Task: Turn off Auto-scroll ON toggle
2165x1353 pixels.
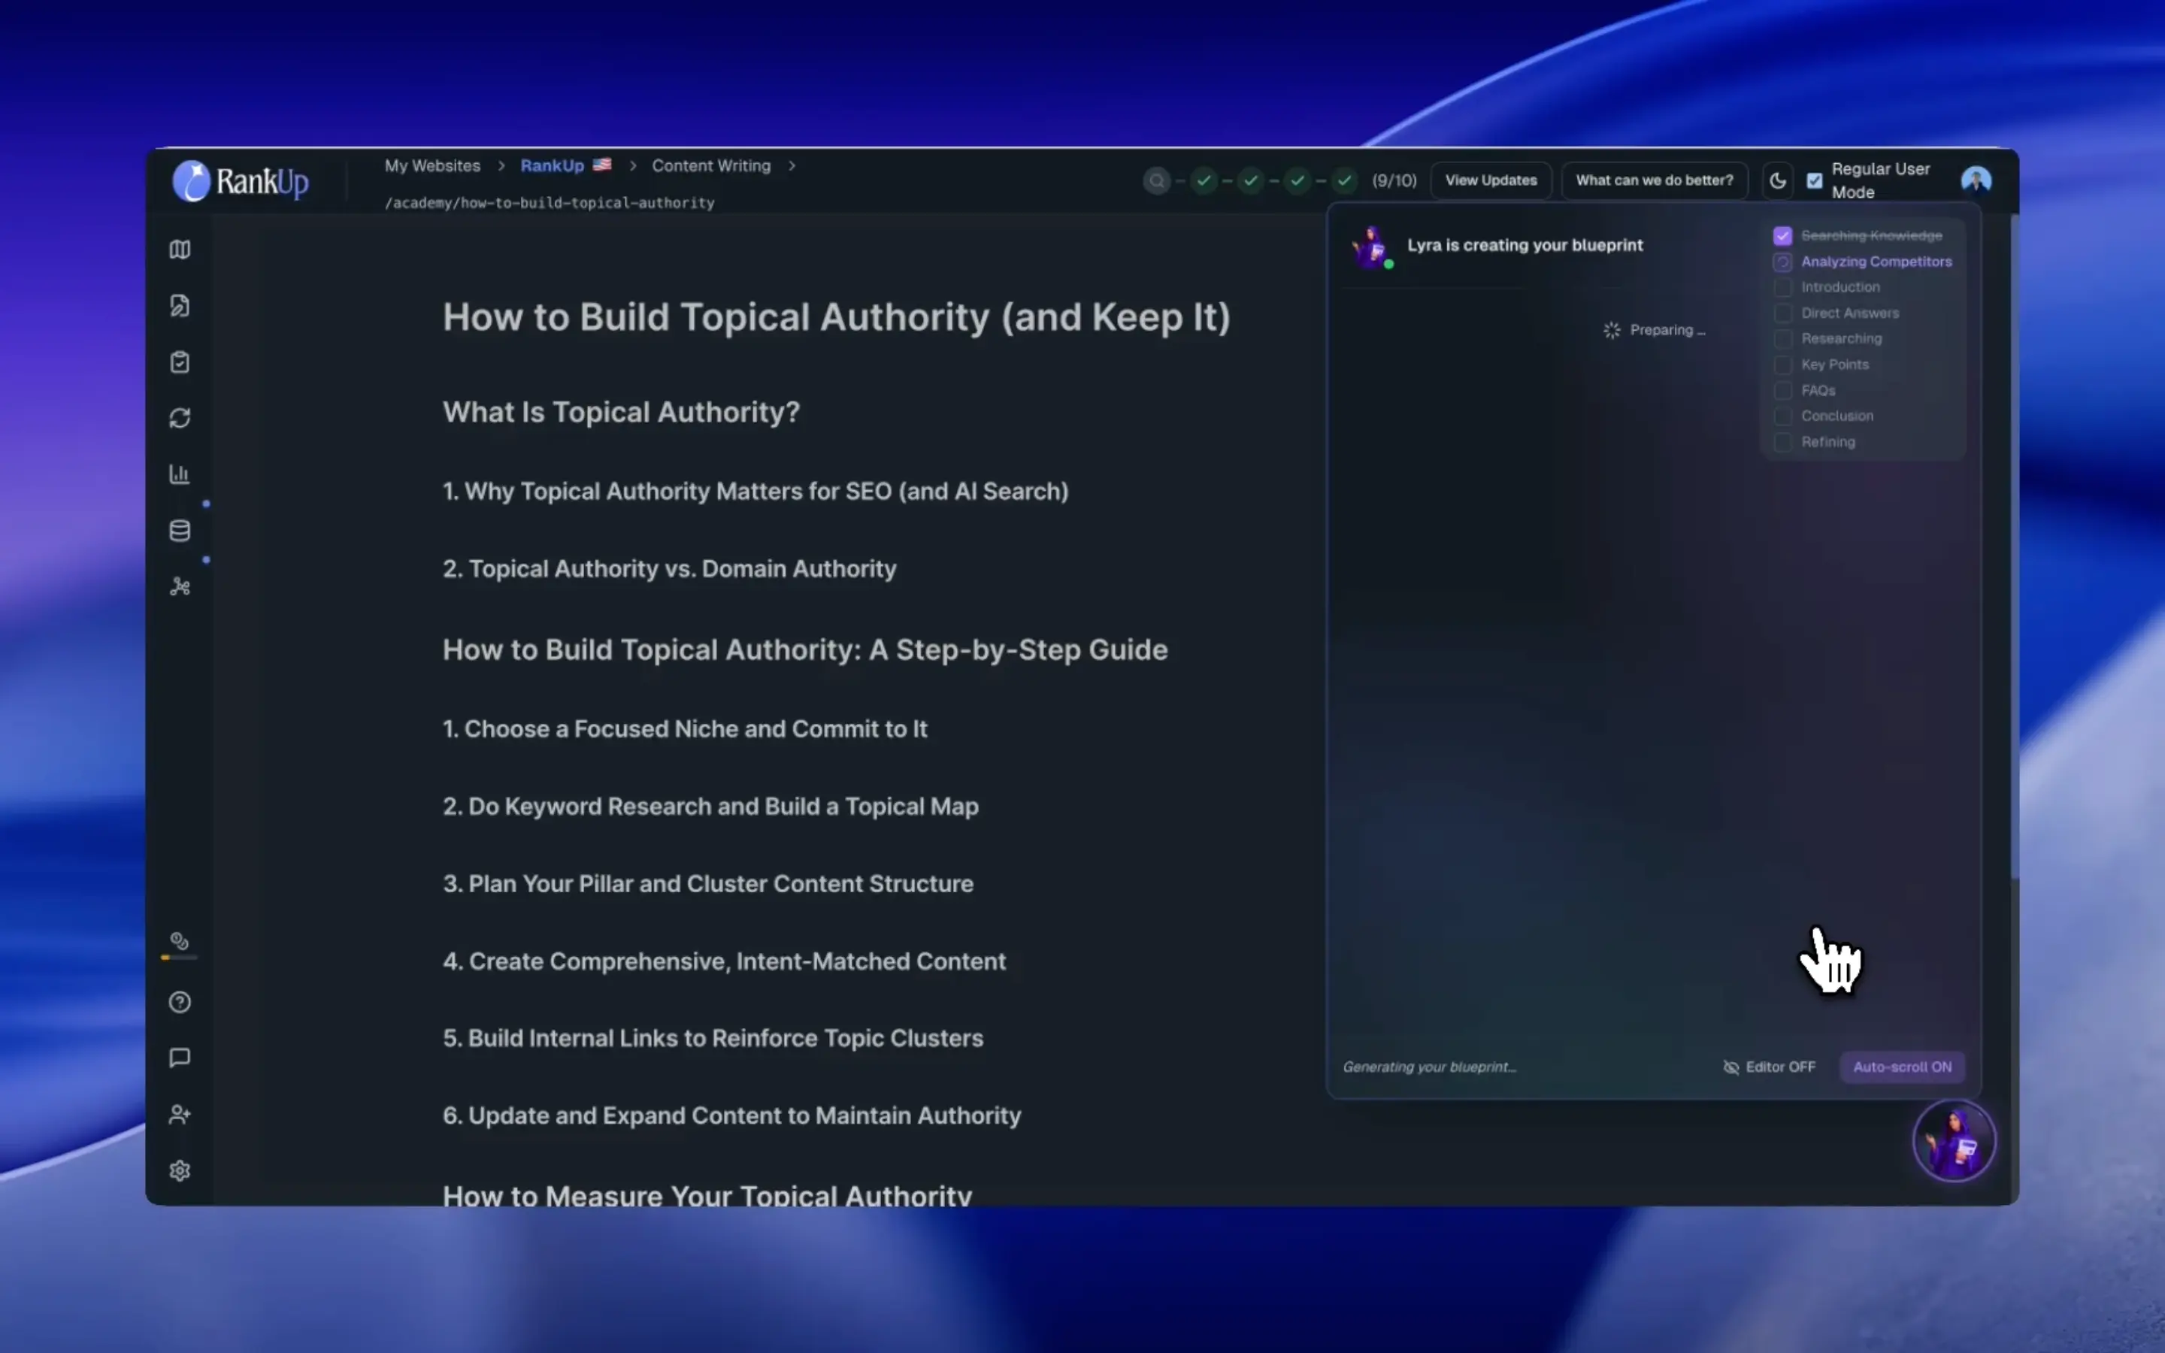Action: click(x=1902, y=1067)
